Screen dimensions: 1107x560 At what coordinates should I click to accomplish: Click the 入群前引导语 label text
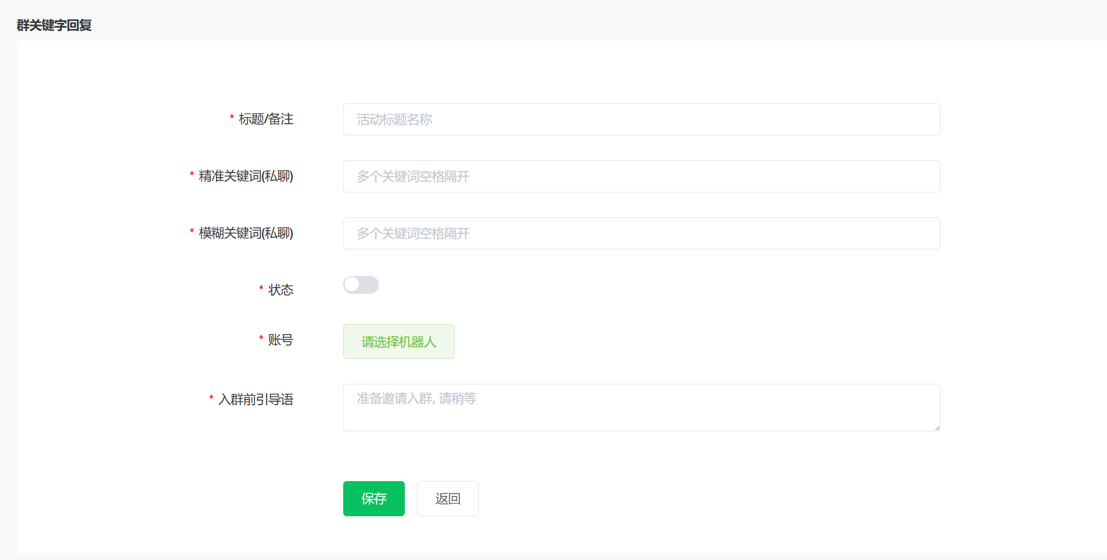click(x=256, y=400)
